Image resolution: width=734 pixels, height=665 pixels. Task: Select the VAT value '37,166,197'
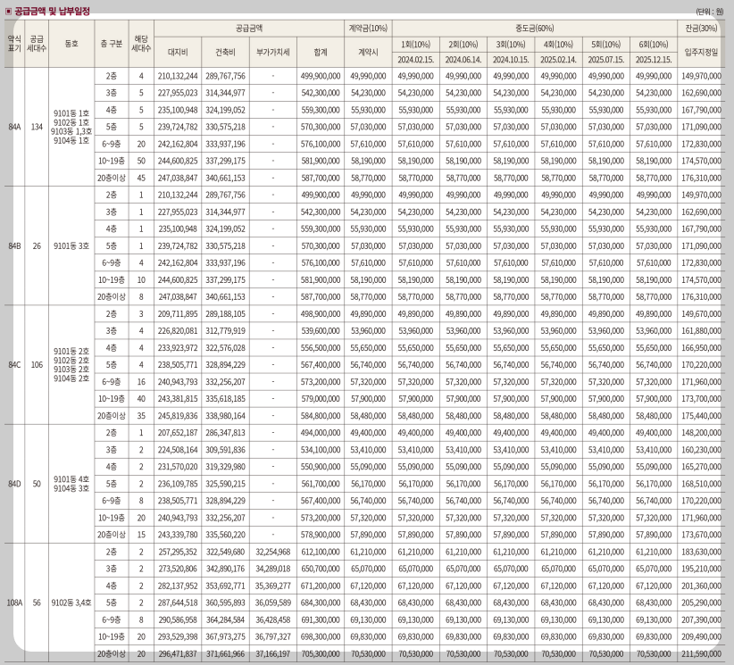pyautogui.click(x=273, y=653)
